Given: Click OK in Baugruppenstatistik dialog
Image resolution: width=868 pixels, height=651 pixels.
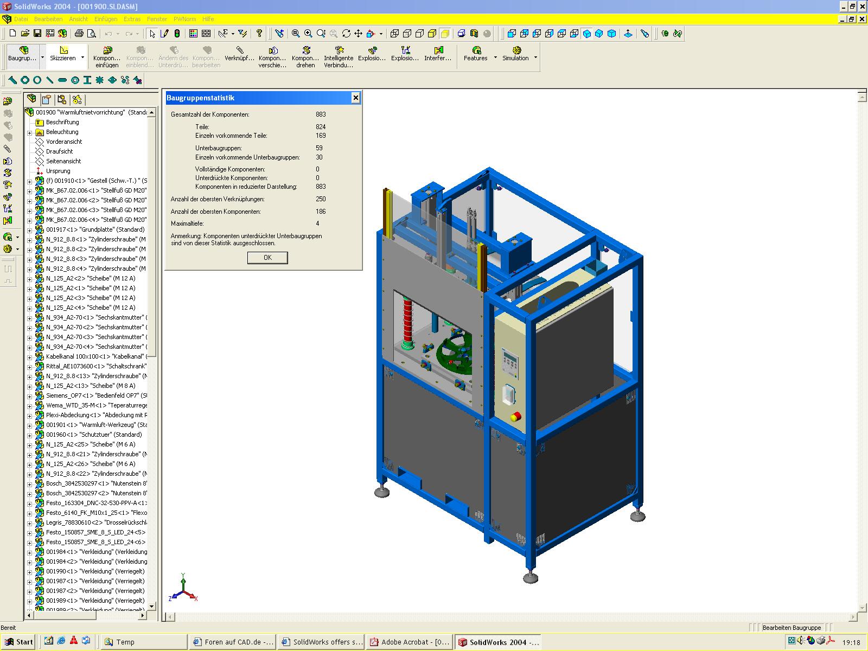Looking at the screenshot, I should (267, 258).
